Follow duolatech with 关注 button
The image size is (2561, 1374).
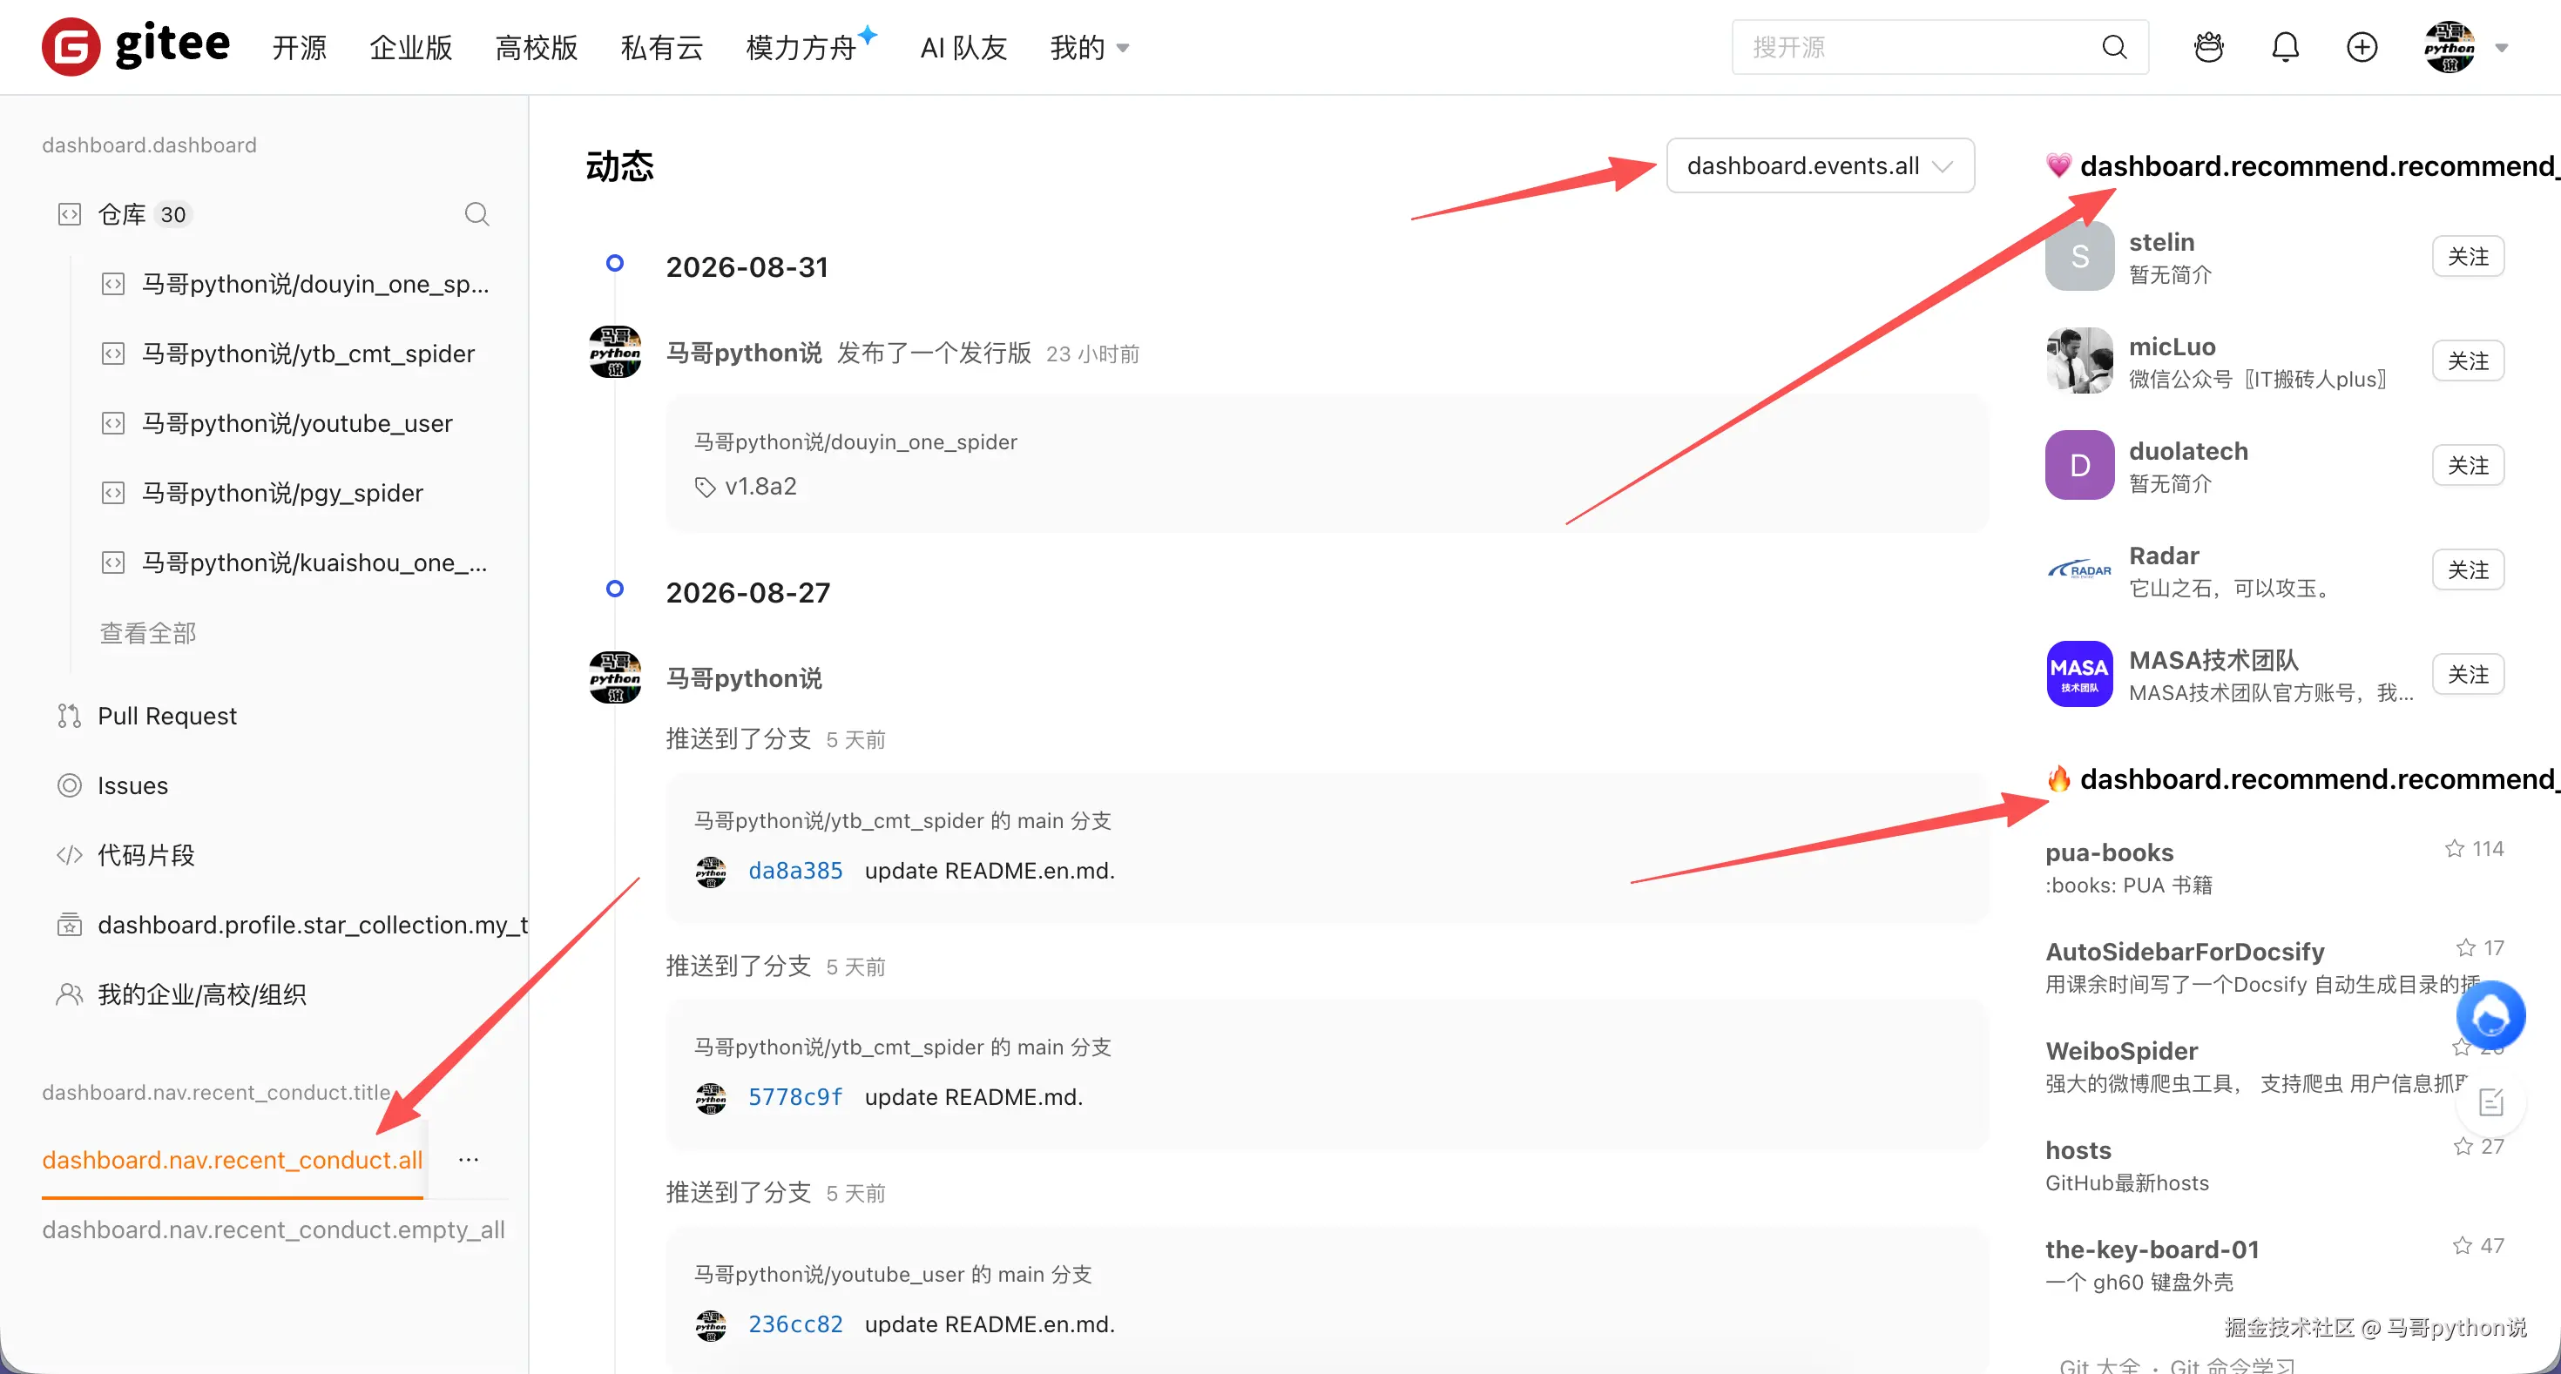coord(2468,465)
